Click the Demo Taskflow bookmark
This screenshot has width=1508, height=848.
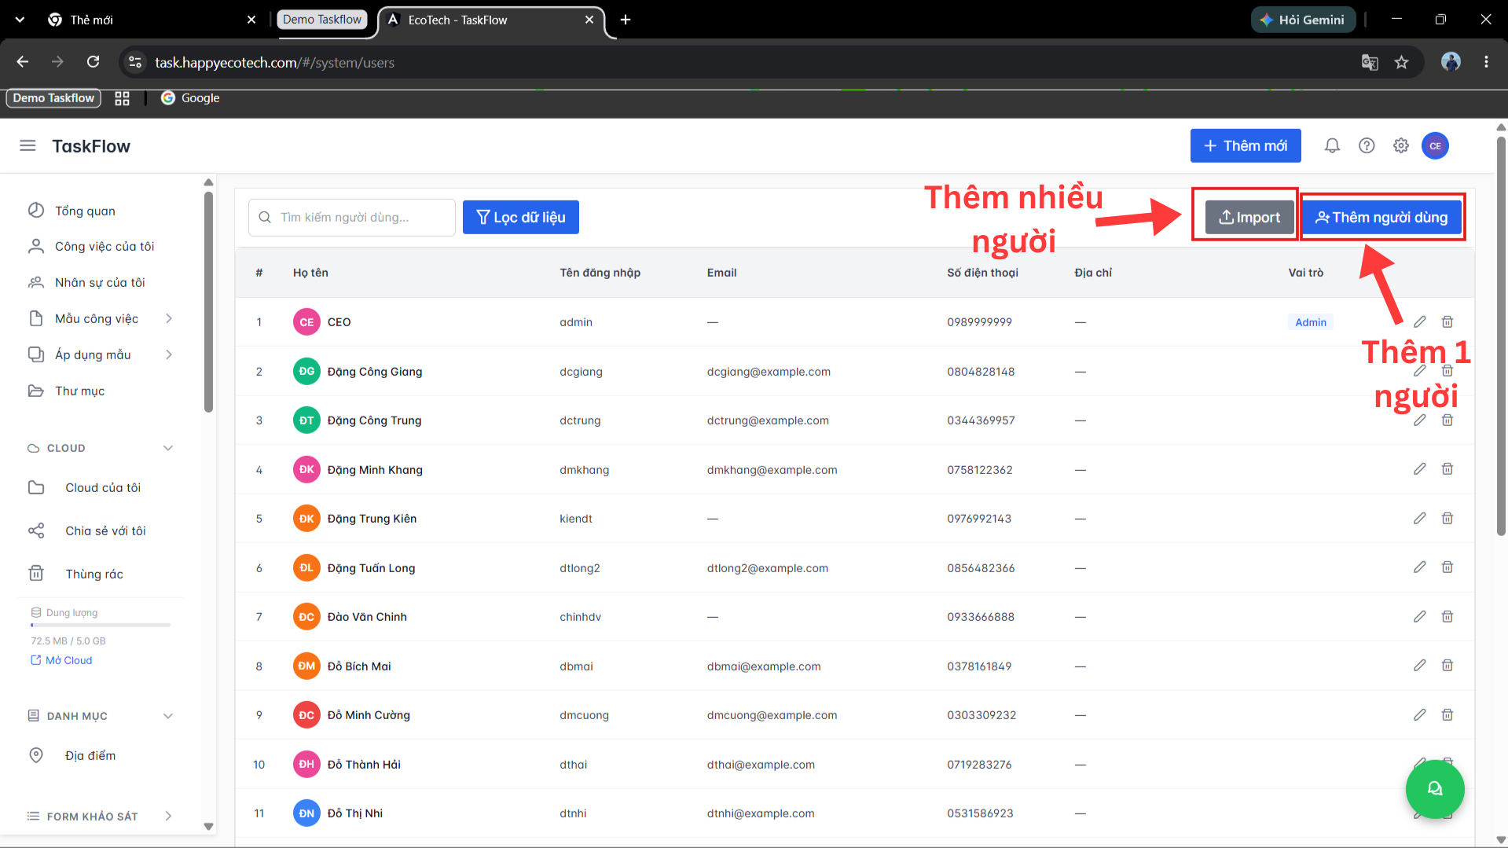[x=53, y=98]
